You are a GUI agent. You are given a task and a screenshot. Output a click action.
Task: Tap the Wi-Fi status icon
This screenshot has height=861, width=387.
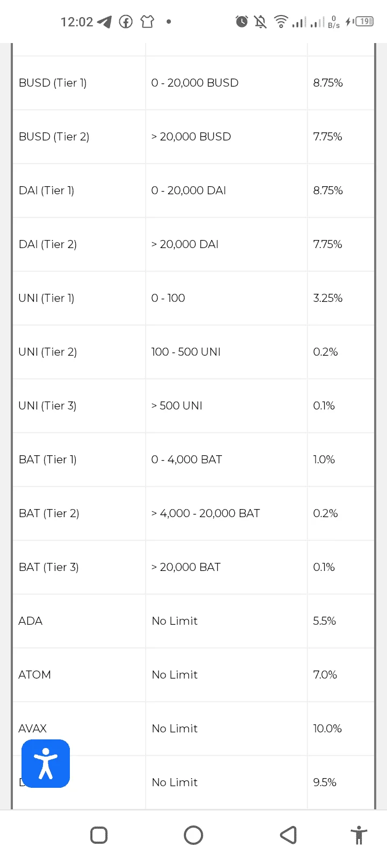click(281, 22)
